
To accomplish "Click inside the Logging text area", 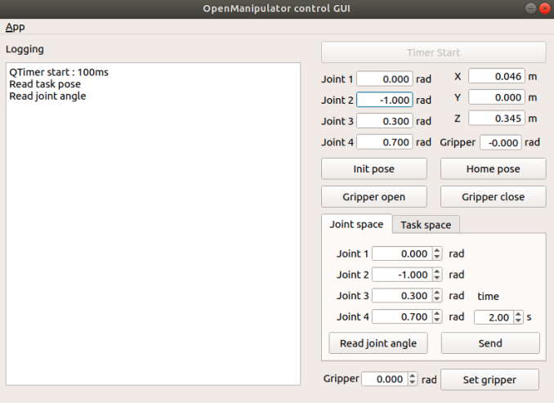I will coord(153,224).
